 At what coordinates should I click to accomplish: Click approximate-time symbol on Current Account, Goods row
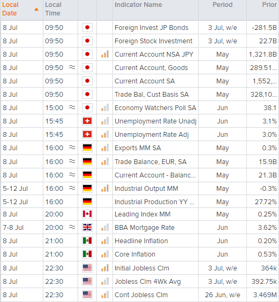pyautogui.click(x=72, y=67)
